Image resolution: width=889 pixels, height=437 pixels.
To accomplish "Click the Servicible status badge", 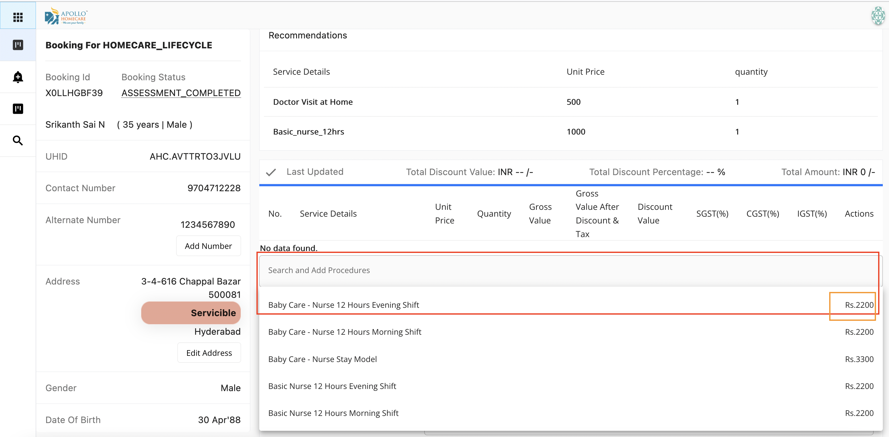I will (191, 312).
